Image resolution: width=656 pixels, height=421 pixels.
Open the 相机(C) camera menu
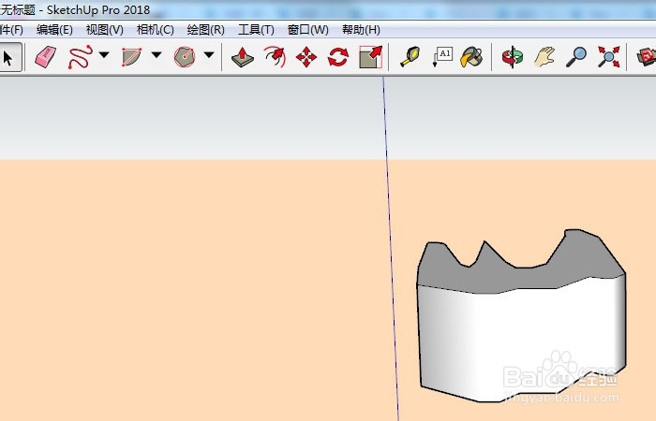156,30
